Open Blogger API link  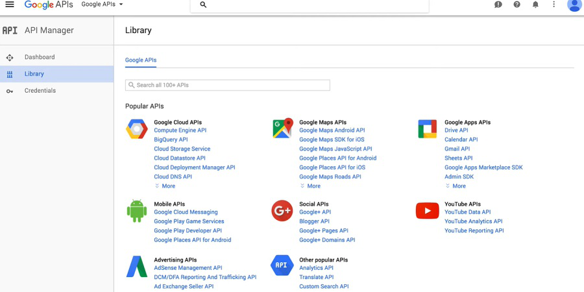(314, 222)
